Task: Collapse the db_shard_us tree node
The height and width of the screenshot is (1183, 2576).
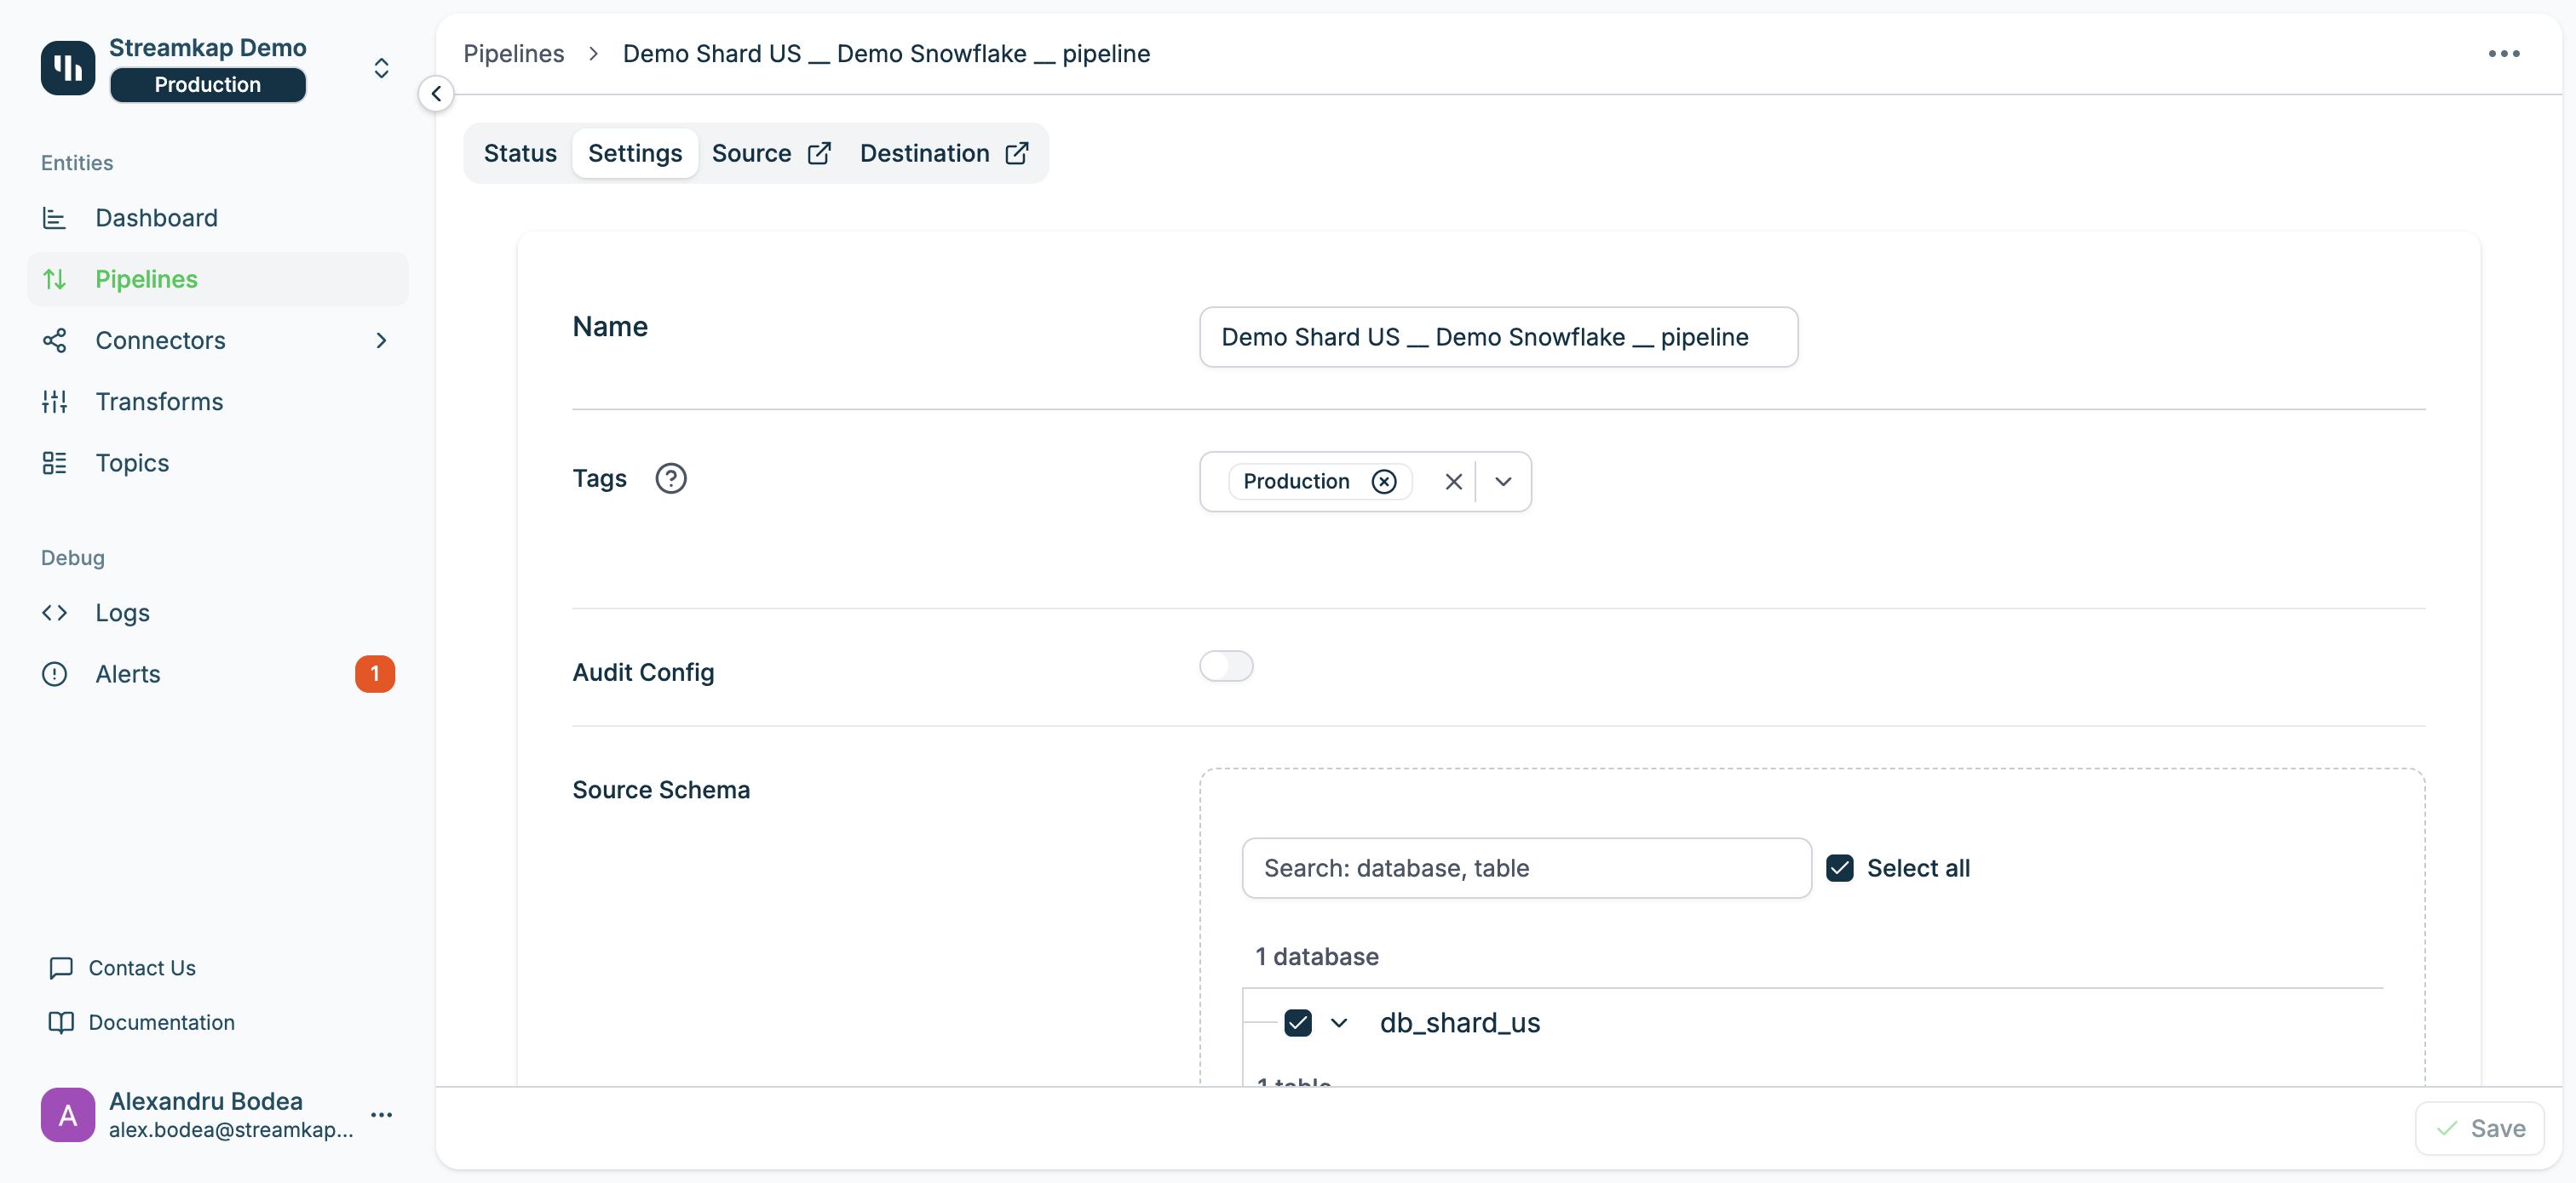Action: coord(1339,1023)
